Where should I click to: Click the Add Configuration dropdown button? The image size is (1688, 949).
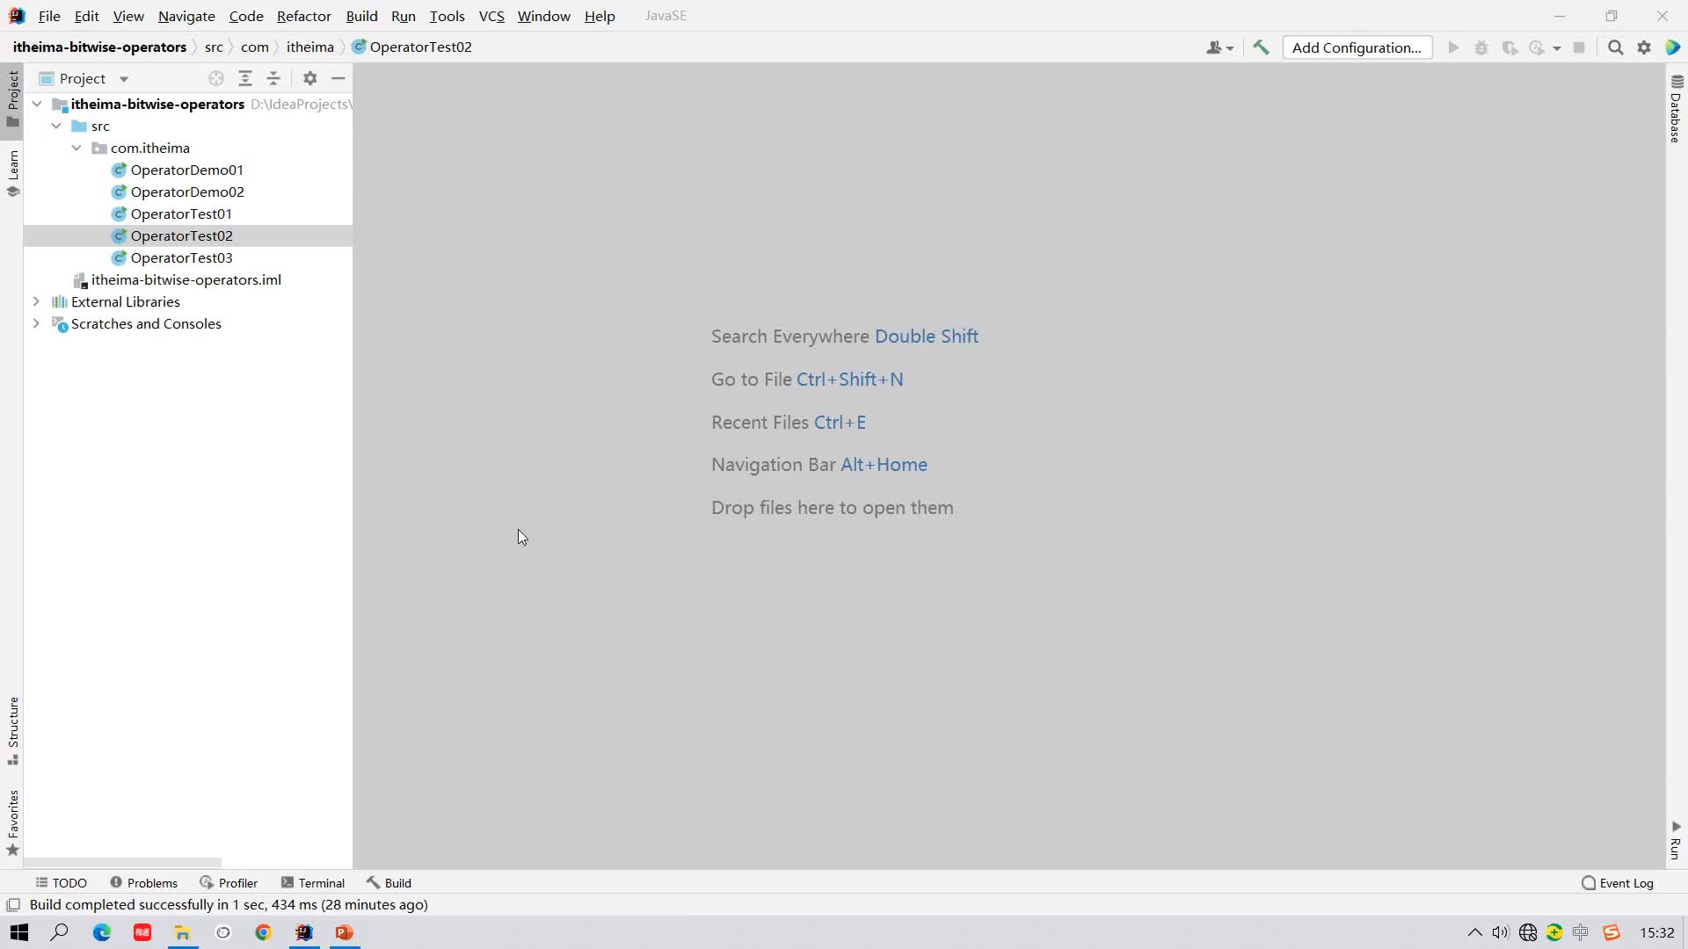(1357, 47)
